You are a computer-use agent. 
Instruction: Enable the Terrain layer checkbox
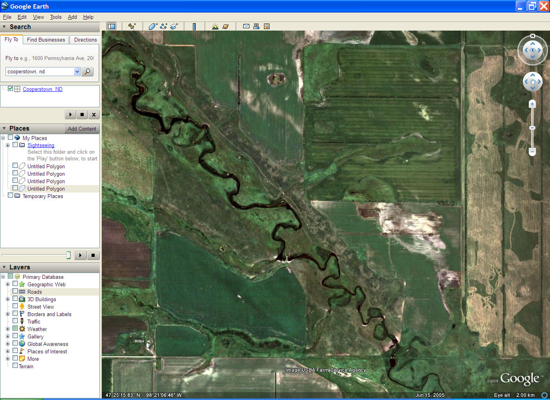tap(15, 365)
